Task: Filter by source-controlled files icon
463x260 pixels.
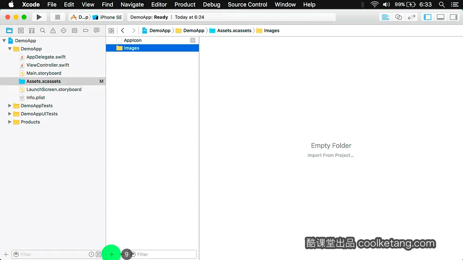Action: [x=98, y=254]
